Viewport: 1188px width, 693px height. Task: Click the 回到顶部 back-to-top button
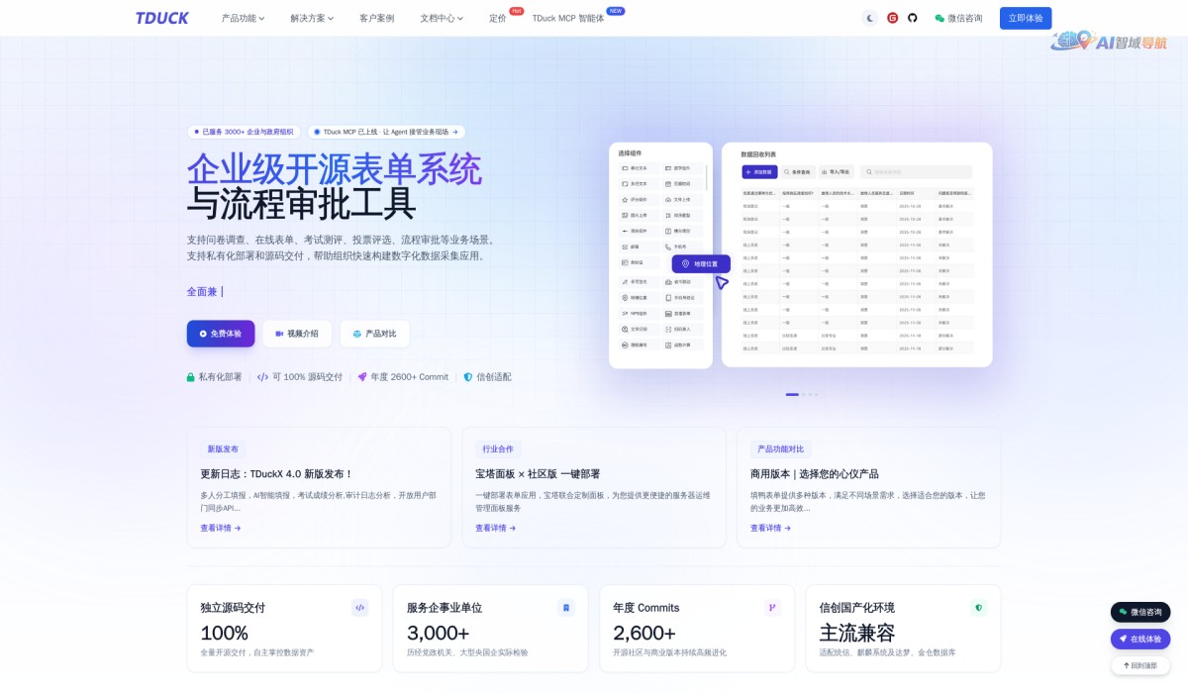(1140, 666)
